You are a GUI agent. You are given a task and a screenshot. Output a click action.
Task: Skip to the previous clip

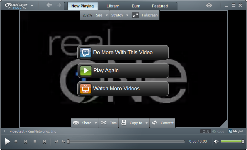[x=25, y=142]
